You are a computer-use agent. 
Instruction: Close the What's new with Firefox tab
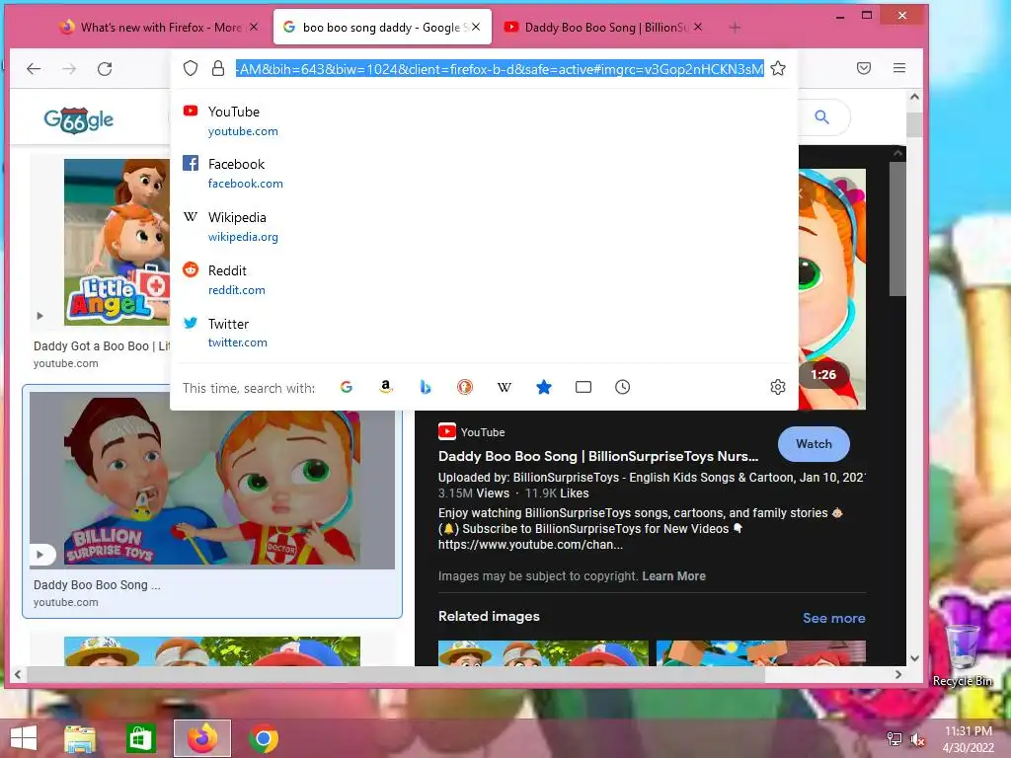[254, 27]
